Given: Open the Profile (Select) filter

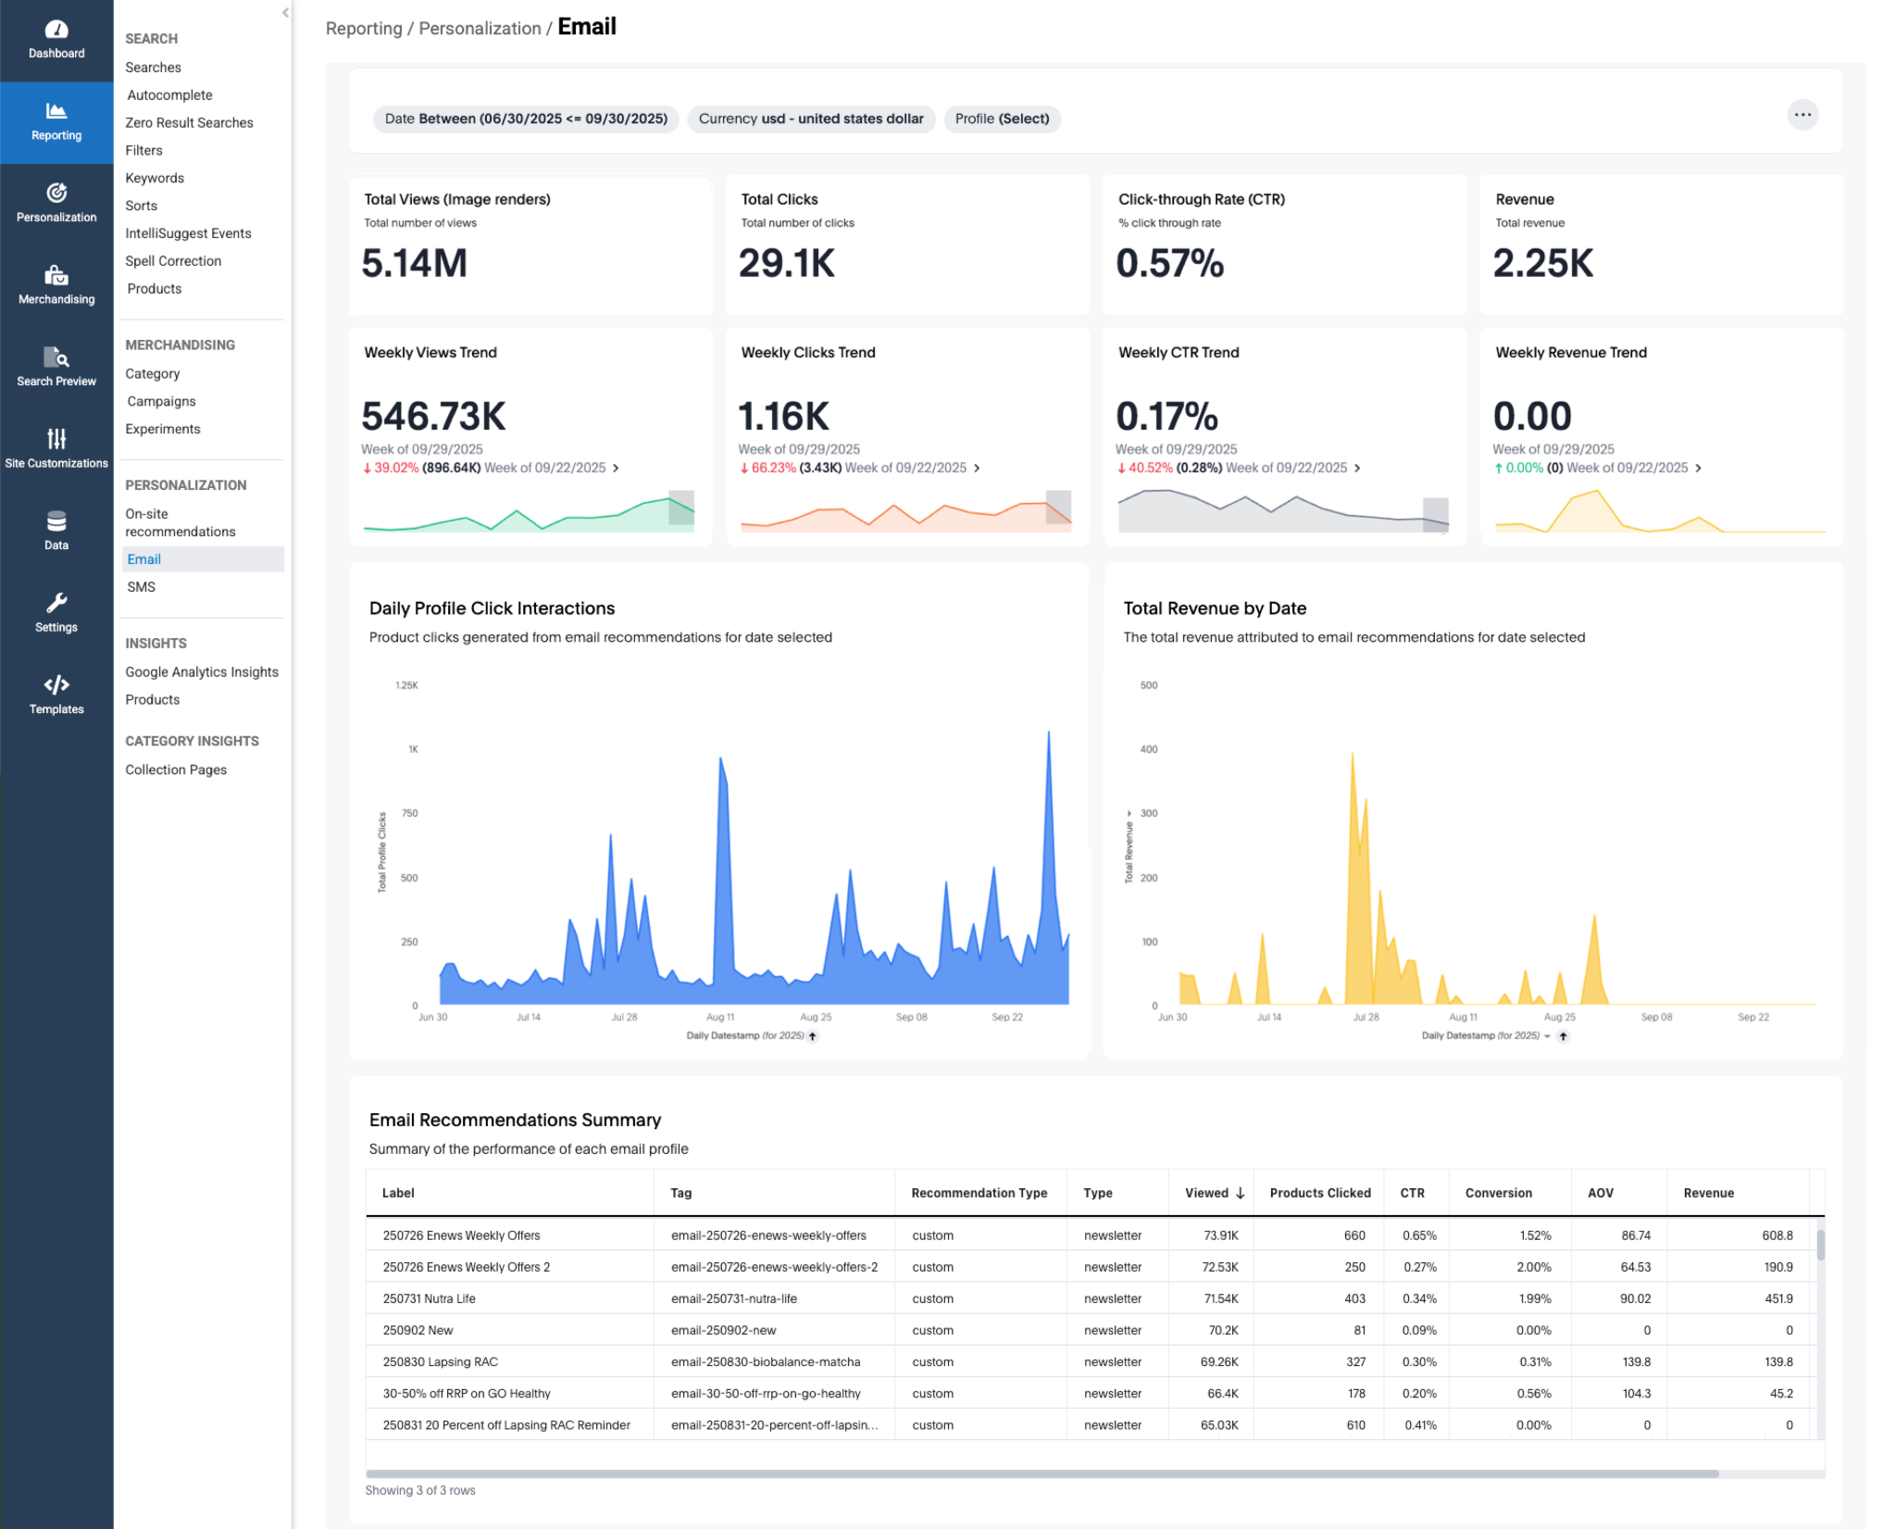Looking at the screenshot, I should [1002, 119].
